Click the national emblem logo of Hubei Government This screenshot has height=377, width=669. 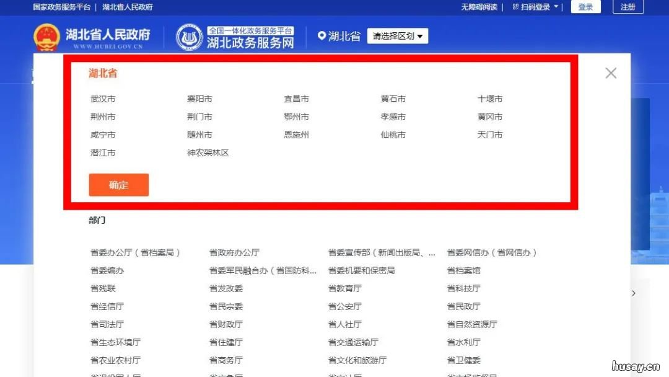point(47,36)
